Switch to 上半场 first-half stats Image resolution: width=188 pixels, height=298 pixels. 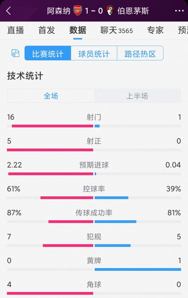tap(137, 96)
